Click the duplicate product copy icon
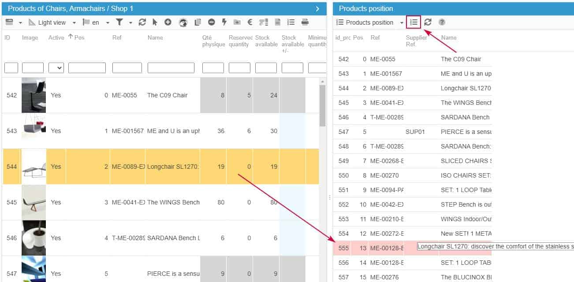 point(198,22)
